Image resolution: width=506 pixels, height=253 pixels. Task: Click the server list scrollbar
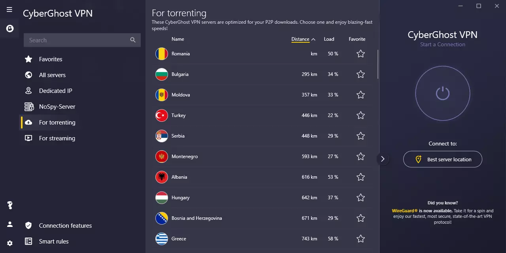pyautogui.click(x=378, y=64)
